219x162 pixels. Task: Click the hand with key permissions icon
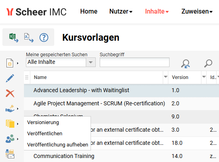tap(10, 109)
